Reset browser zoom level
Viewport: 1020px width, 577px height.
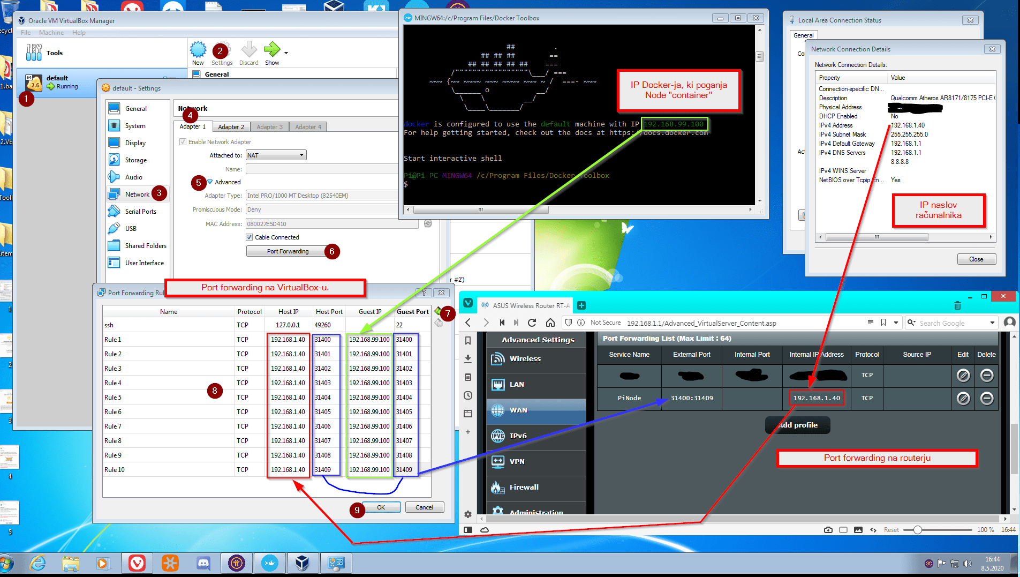(891, 530)
